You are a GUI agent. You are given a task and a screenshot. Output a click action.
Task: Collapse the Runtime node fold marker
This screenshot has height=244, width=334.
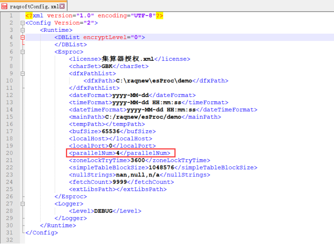click(23, 30)
